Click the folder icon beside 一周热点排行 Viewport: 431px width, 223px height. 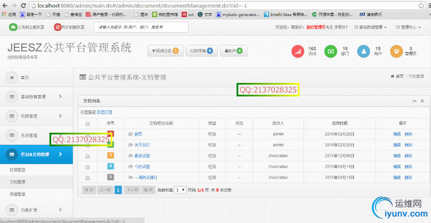click(x=130, y=178)
